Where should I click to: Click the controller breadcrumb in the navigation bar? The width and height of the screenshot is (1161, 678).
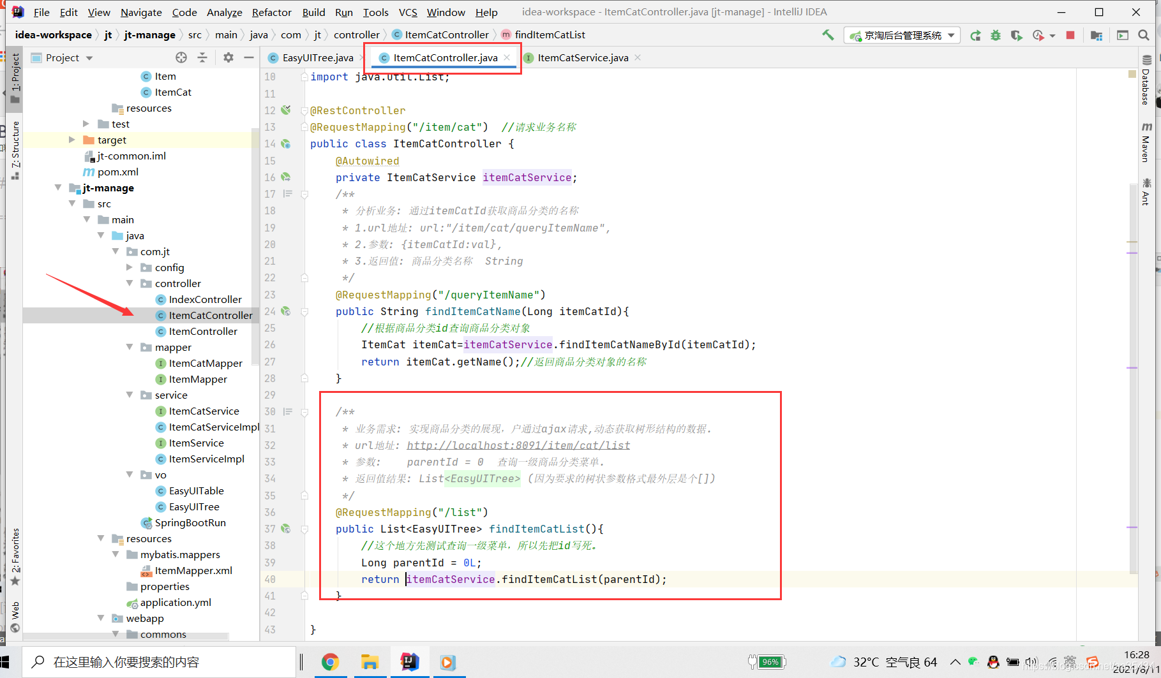[356, 34]
